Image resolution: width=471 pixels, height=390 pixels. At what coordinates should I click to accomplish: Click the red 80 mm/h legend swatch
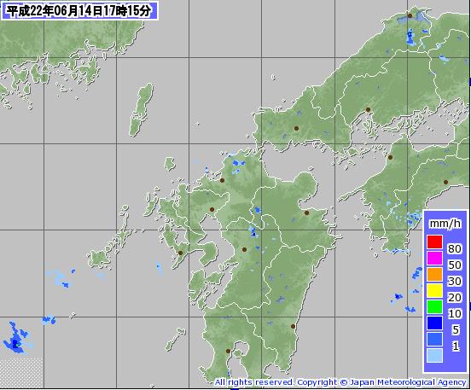point(434,242)
